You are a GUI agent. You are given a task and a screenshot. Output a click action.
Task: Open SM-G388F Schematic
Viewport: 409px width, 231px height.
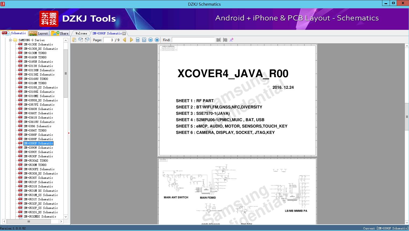click(38, 135)
